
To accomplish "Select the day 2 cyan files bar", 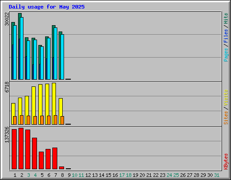I will pos(22,48).
